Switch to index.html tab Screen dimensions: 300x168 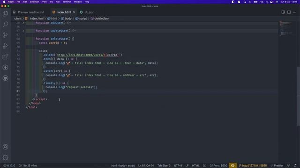click(x=64, y=12)
